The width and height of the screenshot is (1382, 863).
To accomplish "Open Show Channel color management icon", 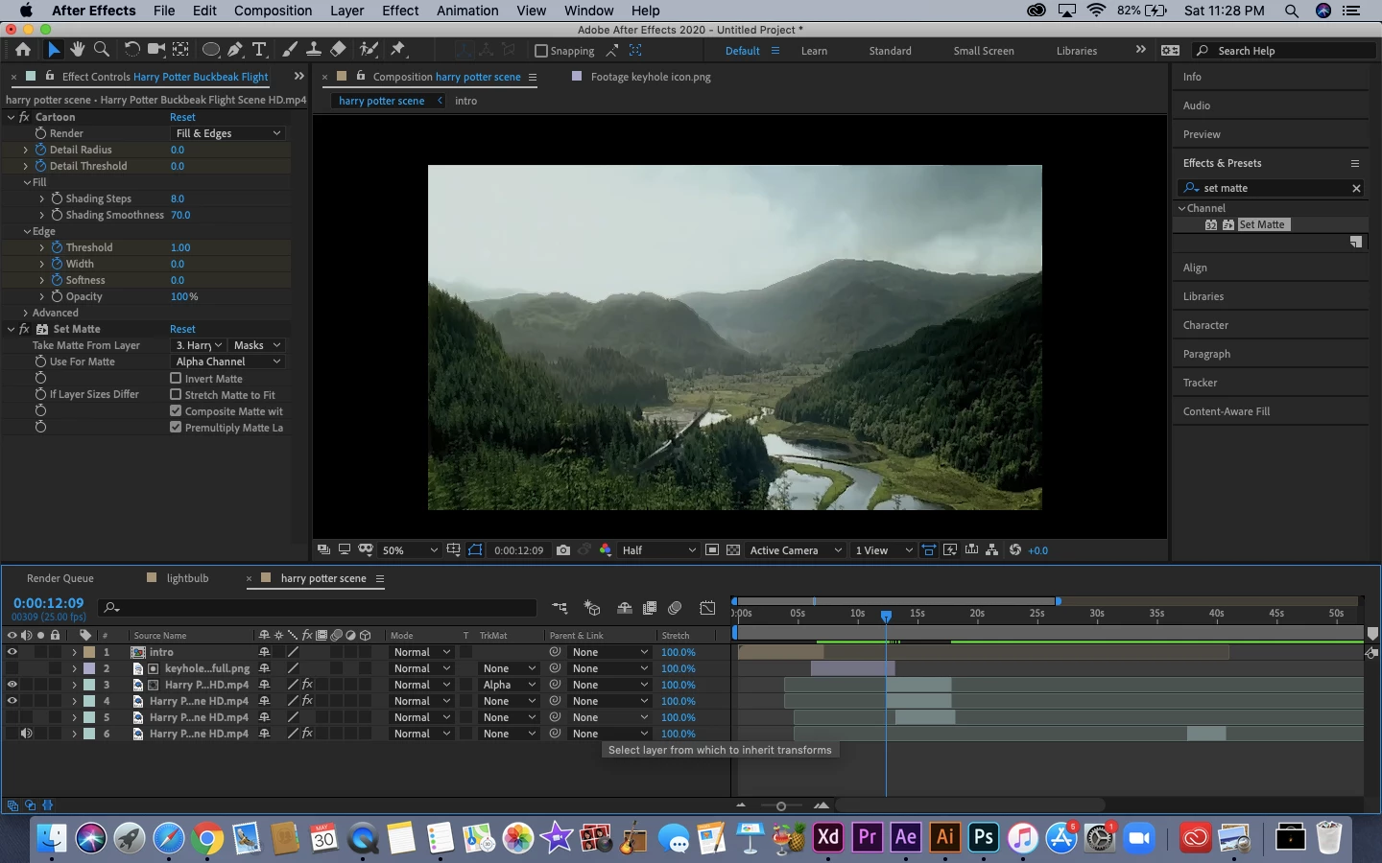I will point(606,550).
